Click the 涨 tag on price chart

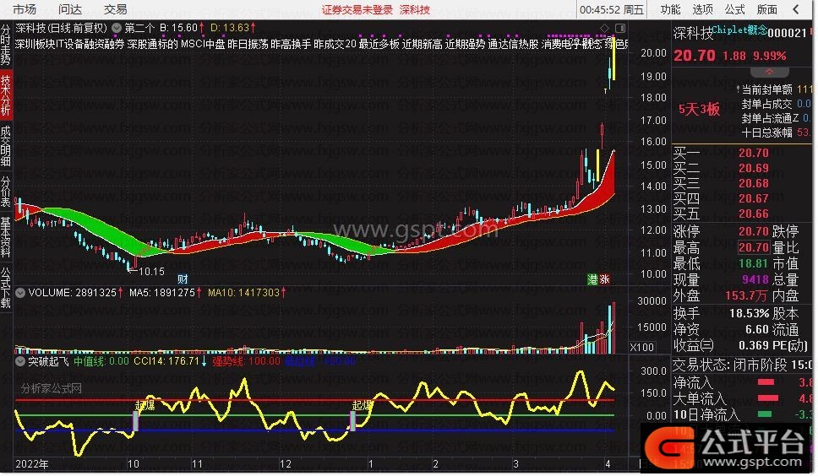[605, 279]
